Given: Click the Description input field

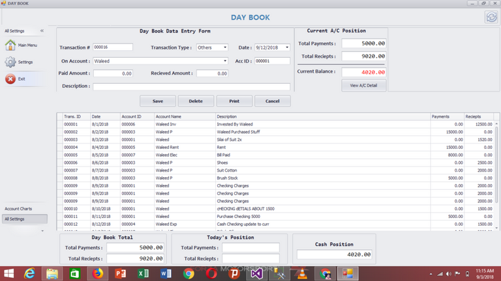Looking at the screenshot, I should 191,87.
